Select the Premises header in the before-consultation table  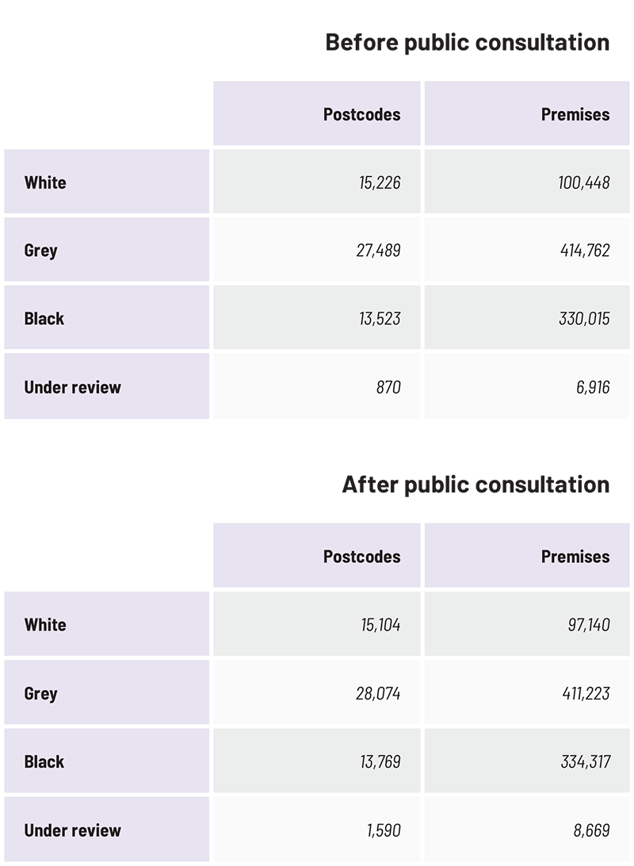575,114
